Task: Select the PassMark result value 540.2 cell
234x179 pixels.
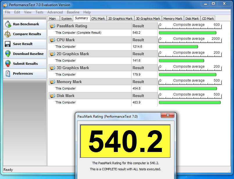Action: tap(144, 33)
